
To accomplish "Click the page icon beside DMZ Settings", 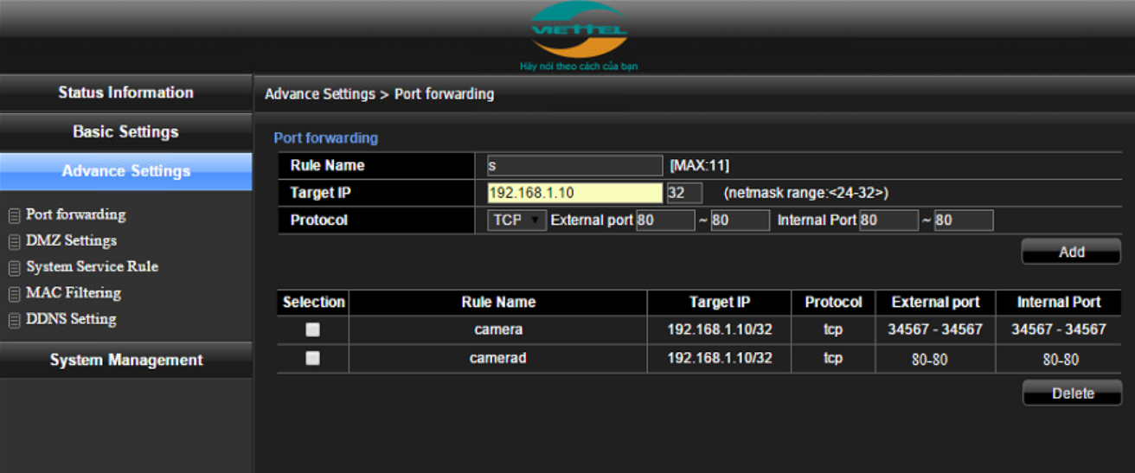I will pyautogui.click(x=14, y=241).
